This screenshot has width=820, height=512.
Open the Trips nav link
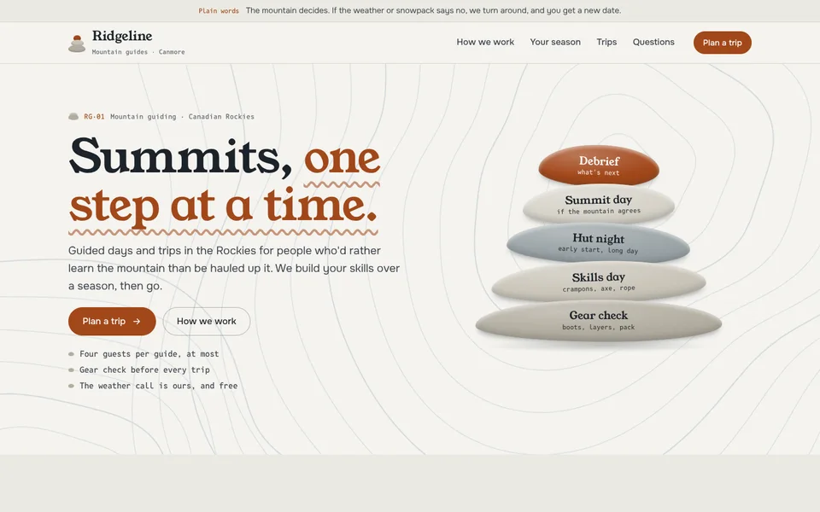[606, 43]
